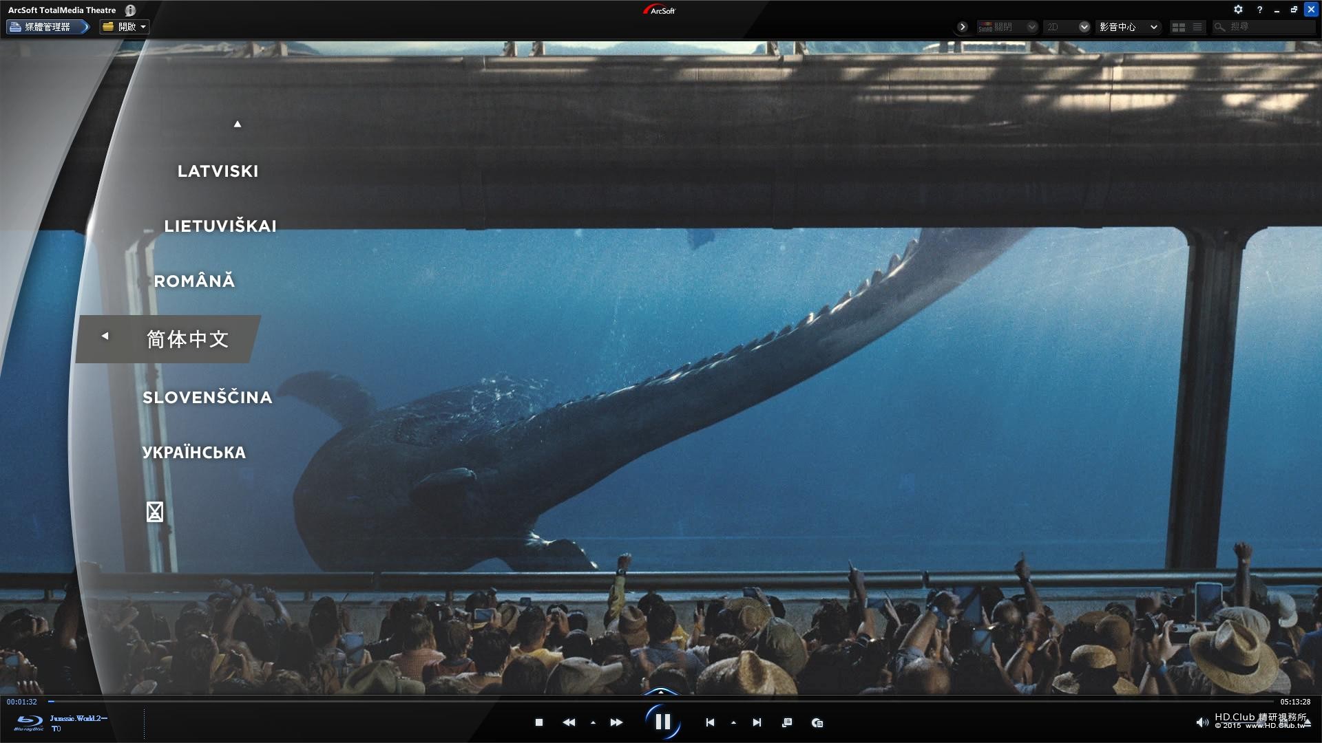Image resolution: width=1322 pixels, height=743 pixels.
Task: Rewind the movie playback
Action: [x=569, y=722]
